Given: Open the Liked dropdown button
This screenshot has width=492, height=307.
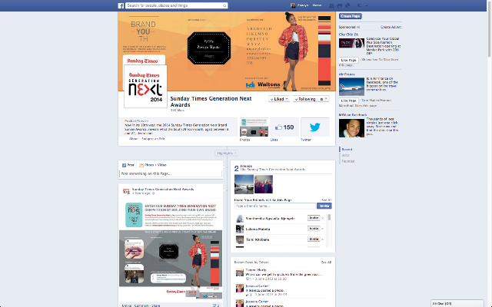Looking at the screenshot, I should tap(279, 99).
